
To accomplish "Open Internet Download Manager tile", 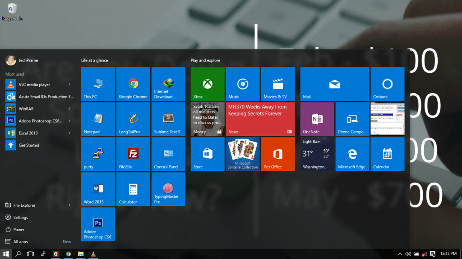I will [168, 84].
